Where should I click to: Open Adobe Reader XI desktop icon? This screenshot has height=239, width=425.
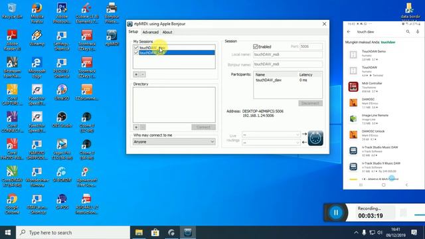(12, 40)
